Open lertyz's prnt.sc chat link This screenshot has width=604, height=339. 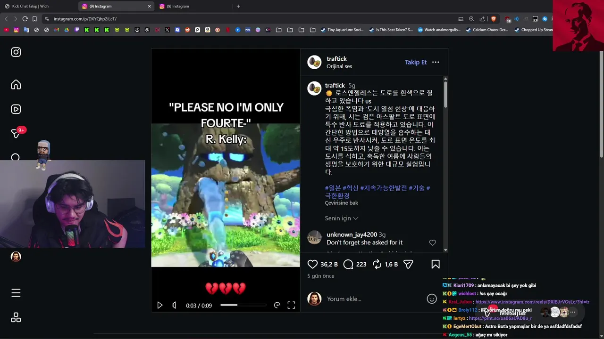tap(500, 318)
